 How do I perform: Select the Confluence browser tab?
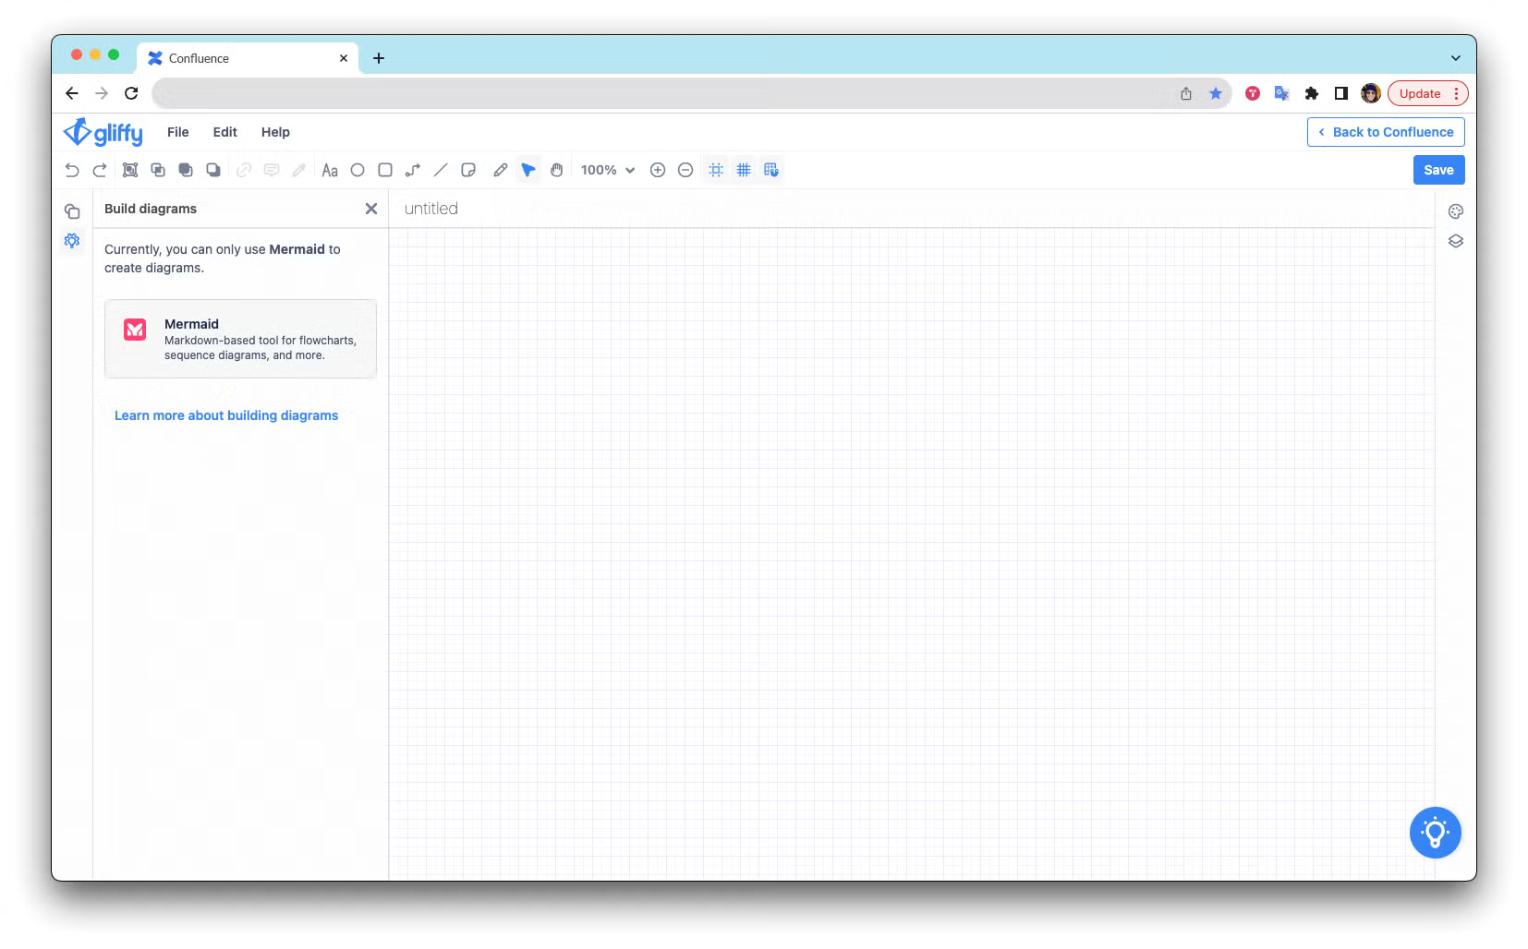click(248, 58)
